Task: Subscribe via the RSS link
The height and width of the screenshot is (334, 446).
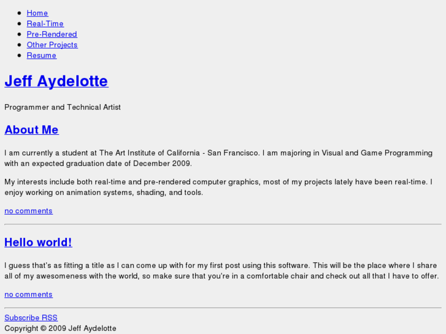Action: (31, 317)
